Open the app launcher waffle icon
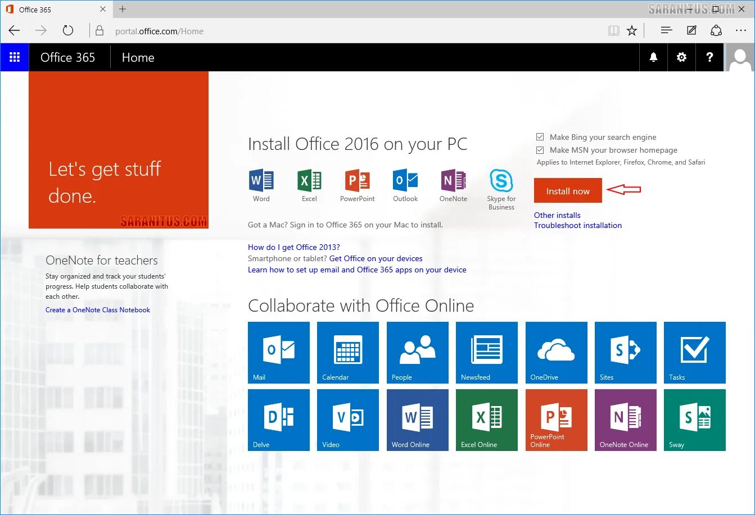The image size is (755, 515). pos(15,57)
